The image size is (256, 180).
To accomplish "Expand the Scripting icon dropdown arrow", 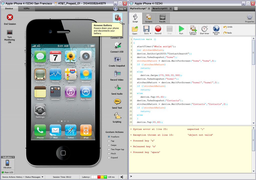I will [121, 117].
